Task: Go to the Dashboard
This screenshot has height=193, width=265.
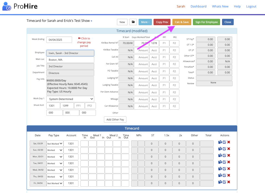Action: click(198, 6)
